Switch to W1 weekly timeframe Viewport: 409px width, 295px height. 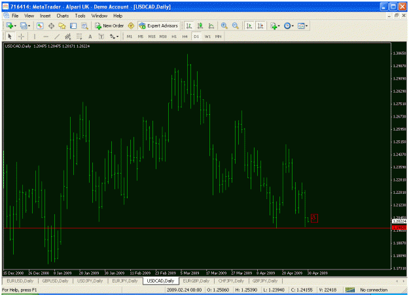tap(207, 37)
